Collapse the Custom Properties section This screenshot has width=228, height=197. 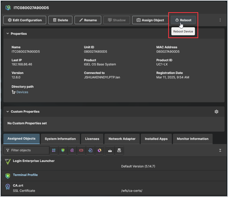point(8,112)
